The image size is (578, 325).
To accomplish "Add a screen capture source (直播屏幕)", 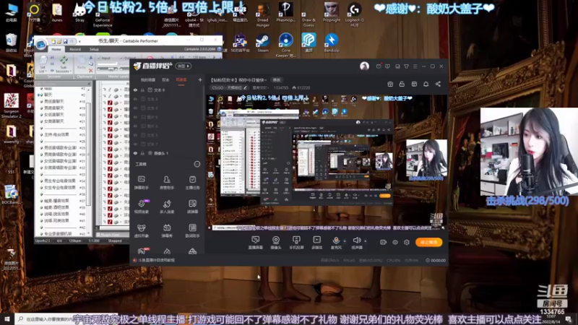I will point(255,243).
